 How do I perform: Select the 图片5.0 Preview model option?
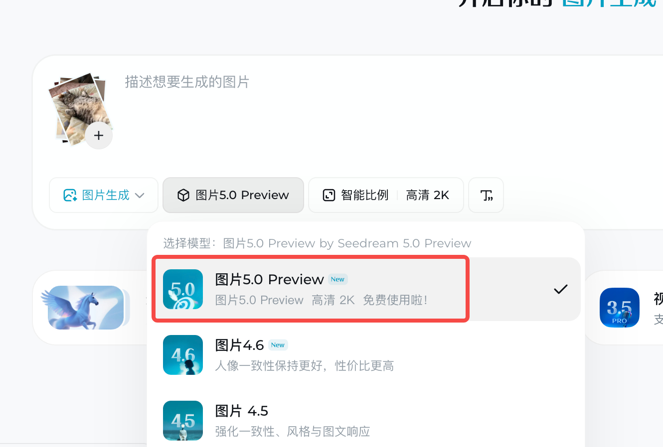(366, 289)
